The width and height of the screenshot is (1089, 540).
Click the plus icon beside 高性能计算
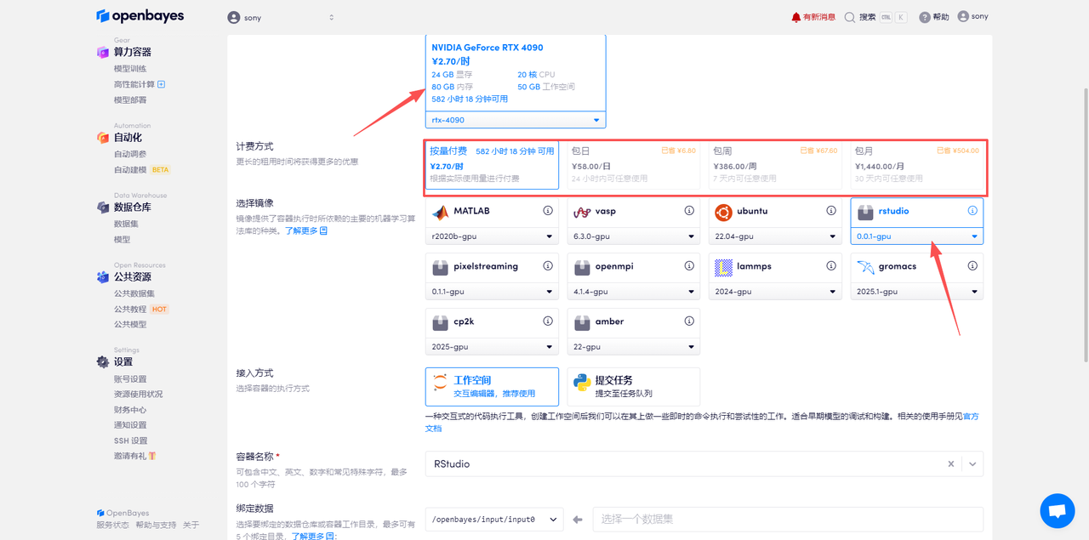tap(162, 84)
